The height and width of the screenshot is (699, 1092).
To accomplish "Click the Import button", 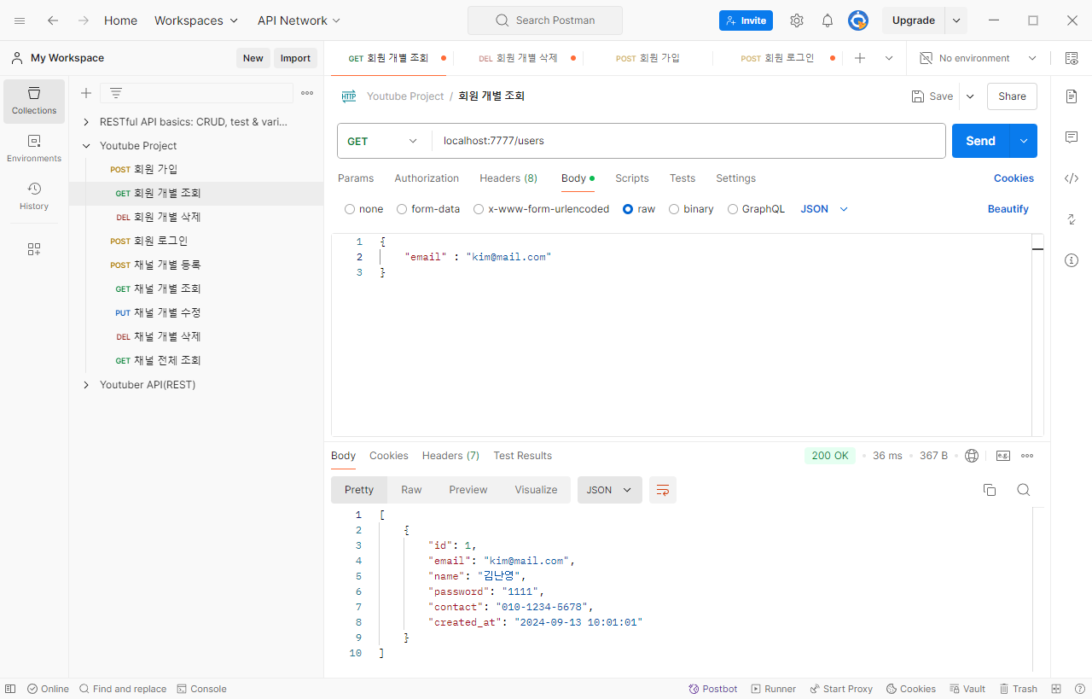I will click(295, 58).
